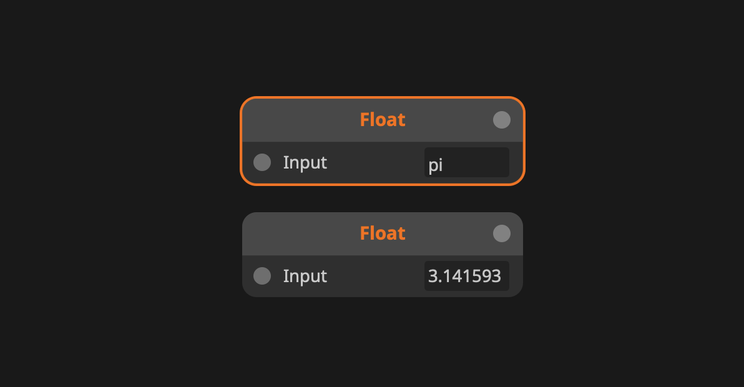Deselect nodes by clicking canvas above upper node
Image resolution: width=744 pixels, height=387 pixels.
pos(382,50)
